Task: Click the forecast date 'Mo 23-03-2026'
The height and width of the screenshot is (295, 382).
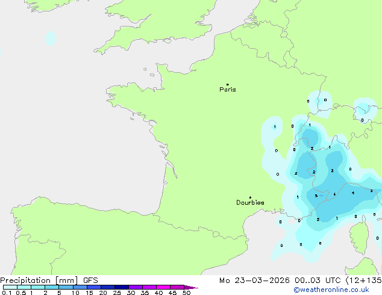Action: coord(254,281)
